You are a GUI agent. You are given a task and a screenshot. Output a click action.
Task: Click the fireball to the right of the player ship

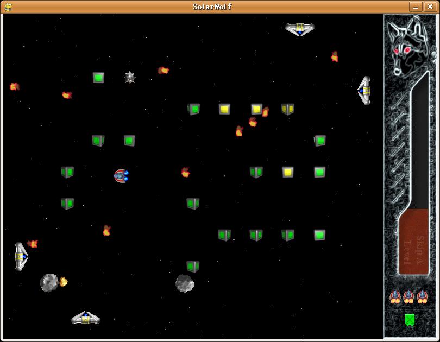tap(185, 173)
